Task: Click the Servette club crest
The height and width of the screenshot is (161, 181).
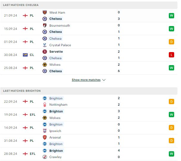Action: pyautogui.click(x=45, y=51)
